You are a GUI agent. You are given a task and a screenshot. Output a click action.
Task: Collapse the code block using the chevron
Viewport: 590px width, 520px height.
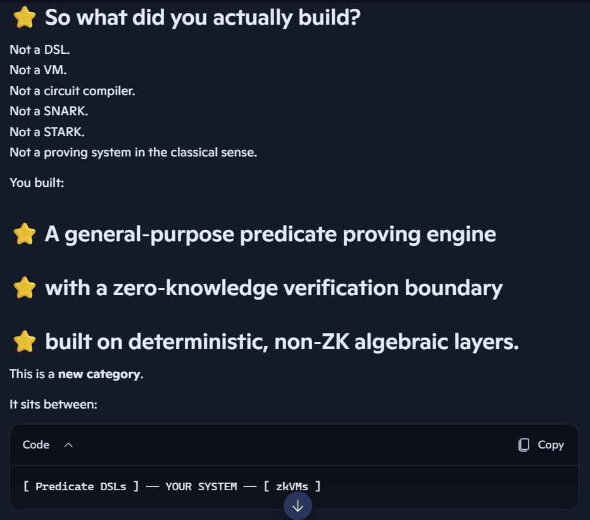(68, 445)
